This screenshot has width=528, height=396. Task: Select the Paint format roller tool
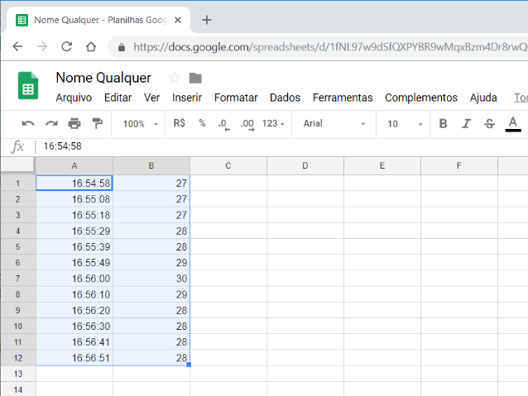point(98,123)
